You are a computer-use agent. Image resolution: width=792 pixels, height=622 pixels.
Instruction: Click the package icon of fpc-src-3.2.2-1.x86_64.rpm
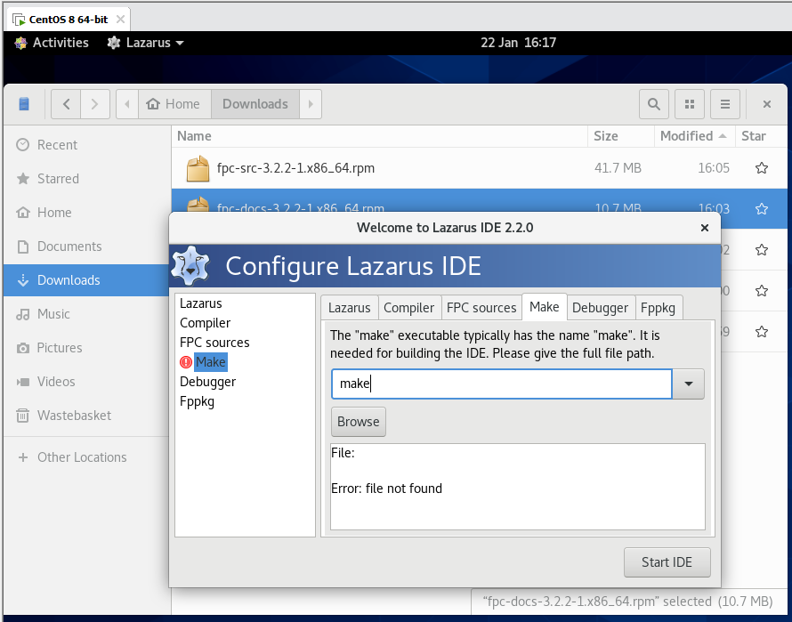(x=198, y=168)
